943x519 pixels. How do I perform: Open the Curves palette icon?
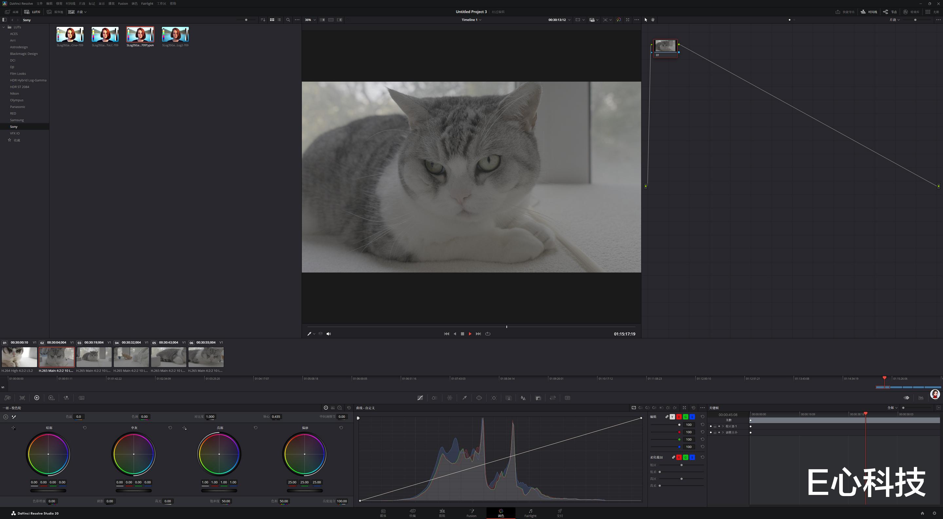coord(420,398)
